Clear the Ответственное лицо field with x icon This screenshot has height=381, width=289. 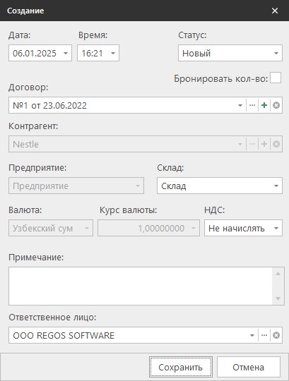click(x=276, y=335)
